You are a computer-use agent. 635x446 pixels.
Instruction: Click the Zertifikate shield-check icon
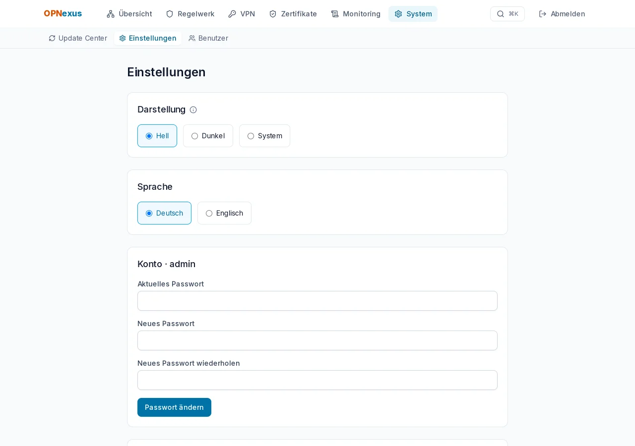tap(273, 14)
